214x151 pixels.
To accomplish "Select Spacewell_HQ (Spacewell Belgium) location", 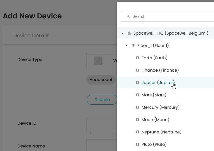I will pos(166,33).
